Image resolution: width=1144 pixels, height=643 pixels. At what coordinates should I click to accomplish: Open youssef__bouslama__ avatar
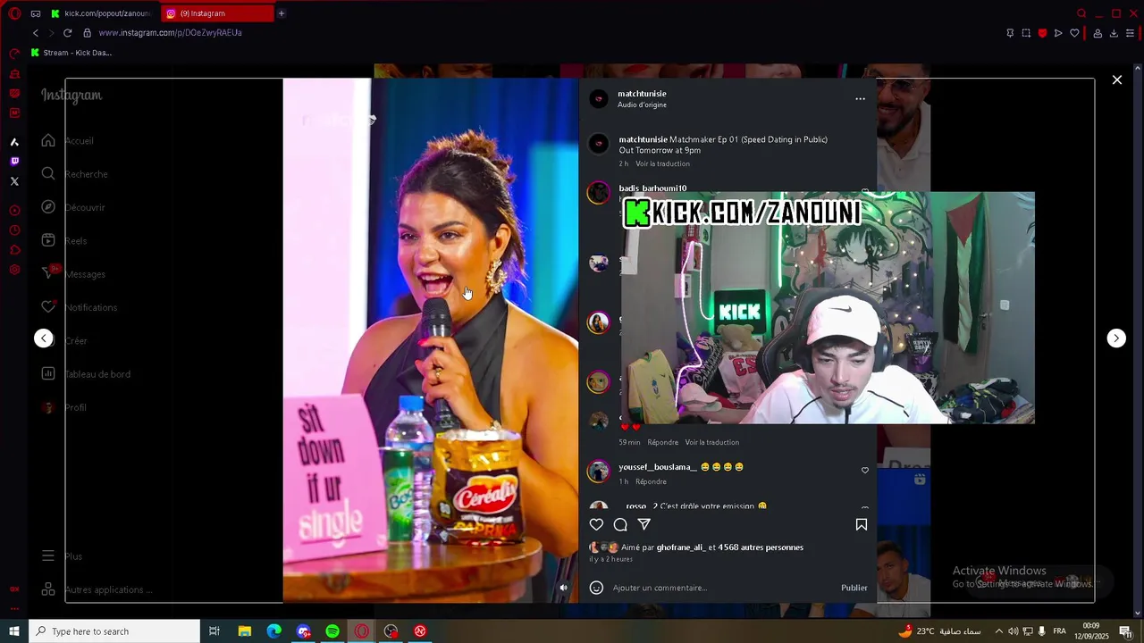599,472
